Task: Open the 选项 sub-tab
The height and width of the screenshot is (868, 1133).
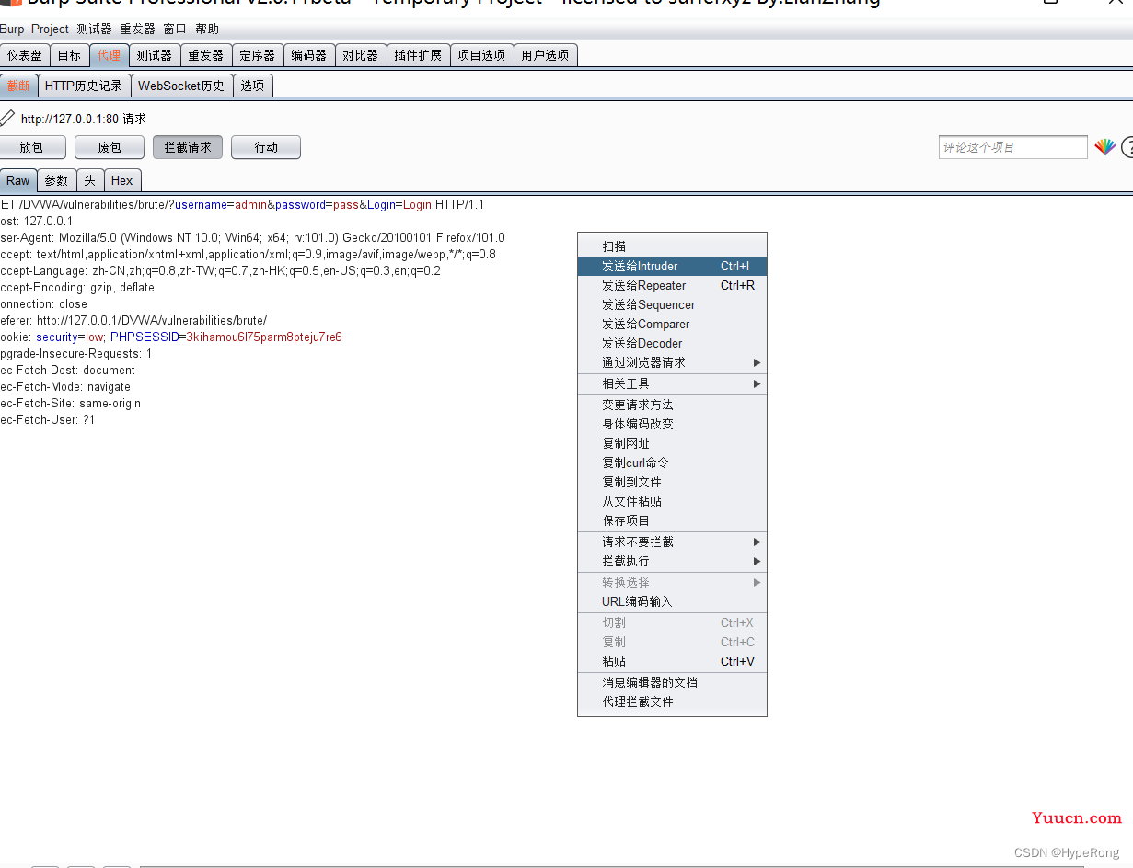Action: tap(253, 86)
